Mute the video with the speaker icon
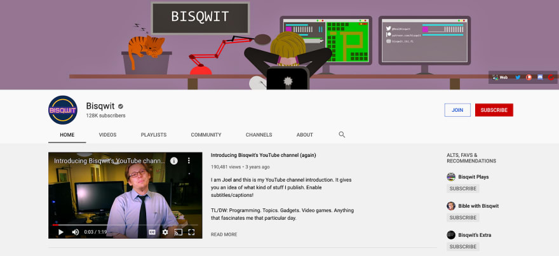 click(75, 232)
